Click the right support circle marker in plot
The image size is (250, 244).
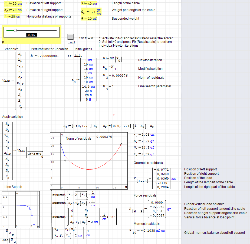coord(121,145)
